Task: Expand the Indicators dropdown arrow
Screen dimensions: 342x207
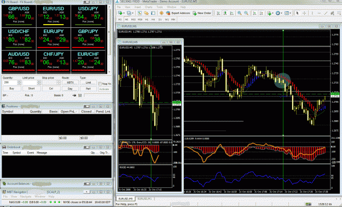Action: (x=273, y=13)
